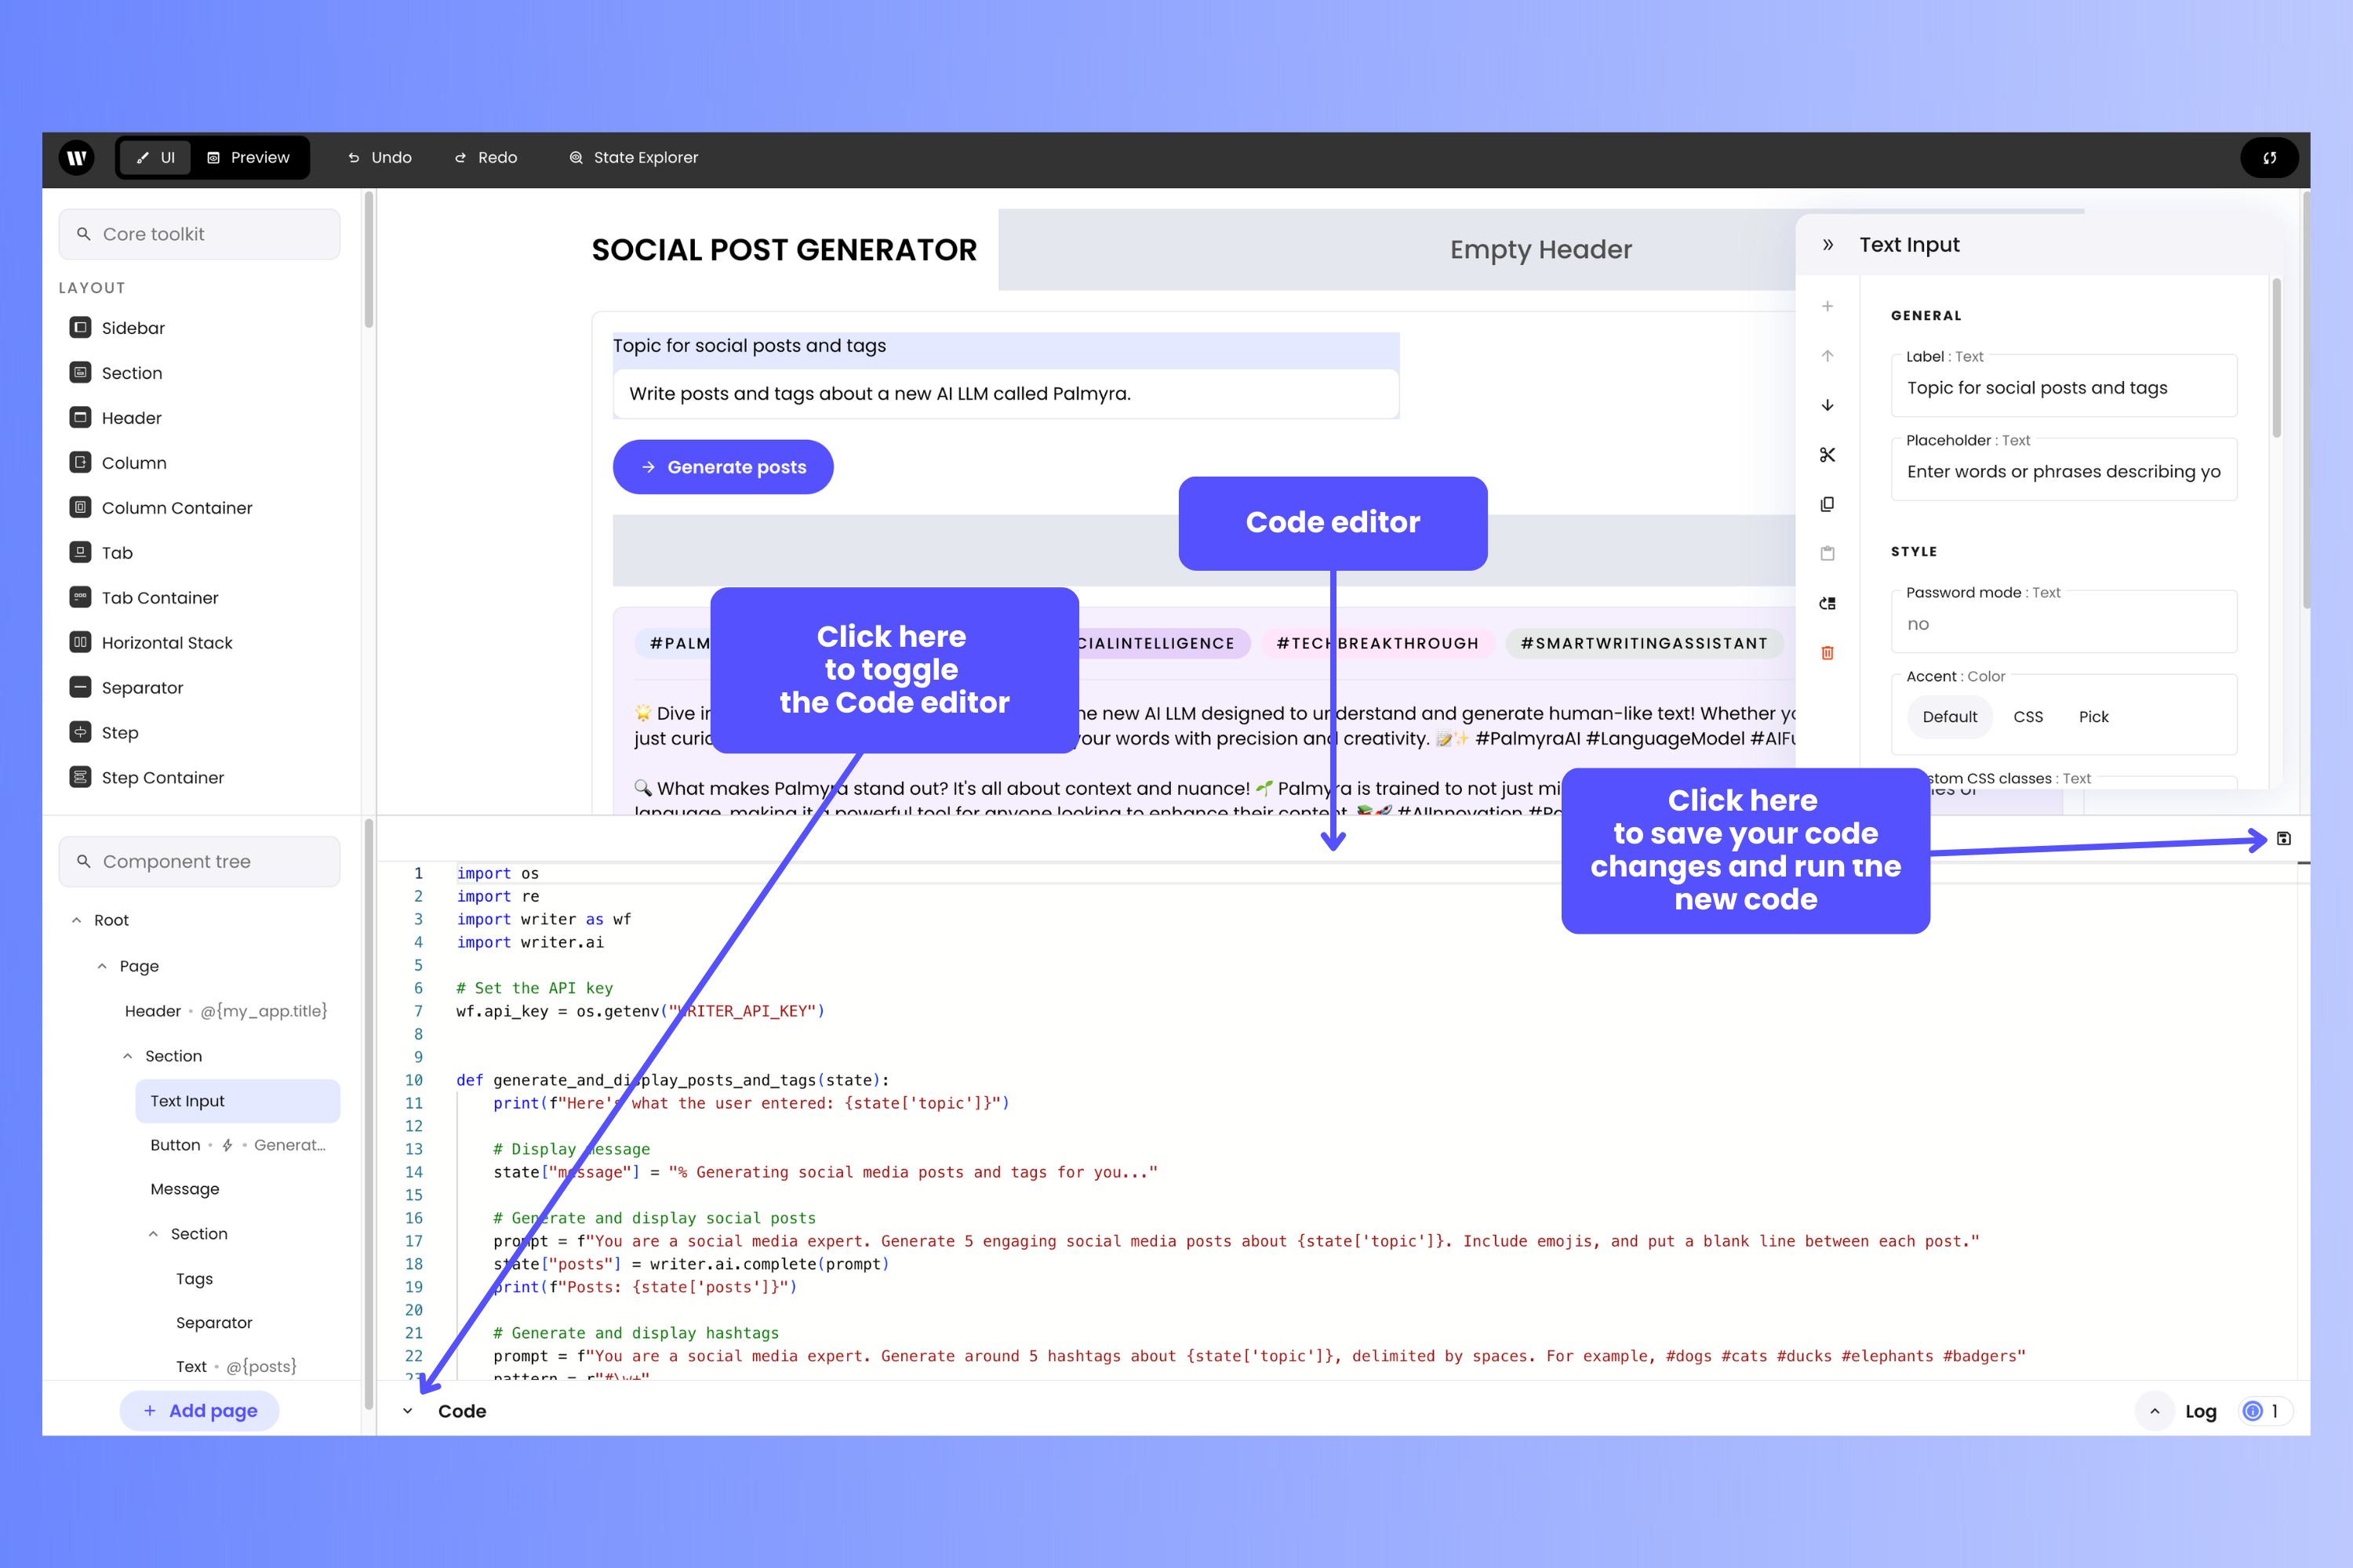Edit the Placeholder text field
This screenshot has height=1568, width=2353.
pyautogui.click(x=2064, y=472)
